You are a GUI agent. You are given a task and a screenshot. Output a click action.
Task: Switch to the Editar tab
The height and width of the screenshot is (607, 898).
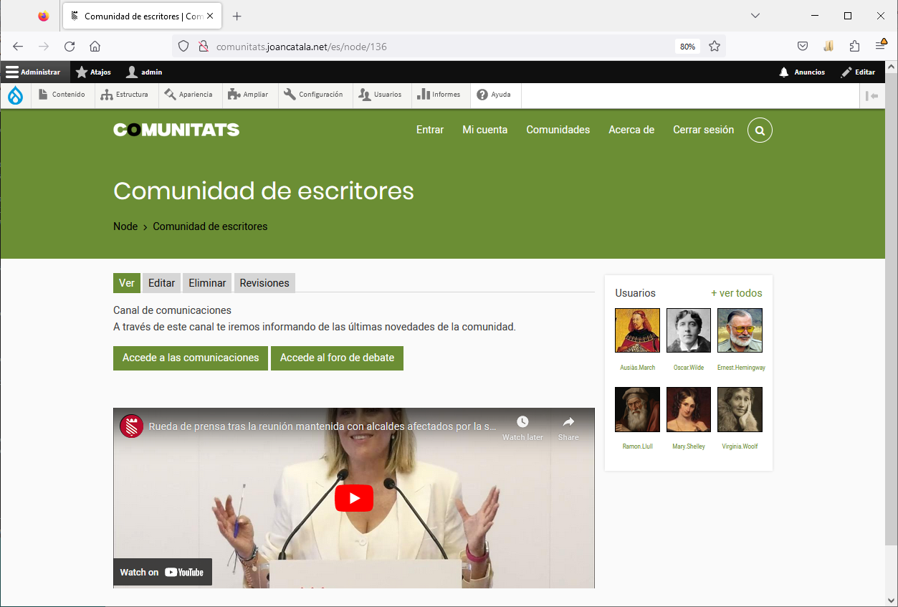pos(161,283)
